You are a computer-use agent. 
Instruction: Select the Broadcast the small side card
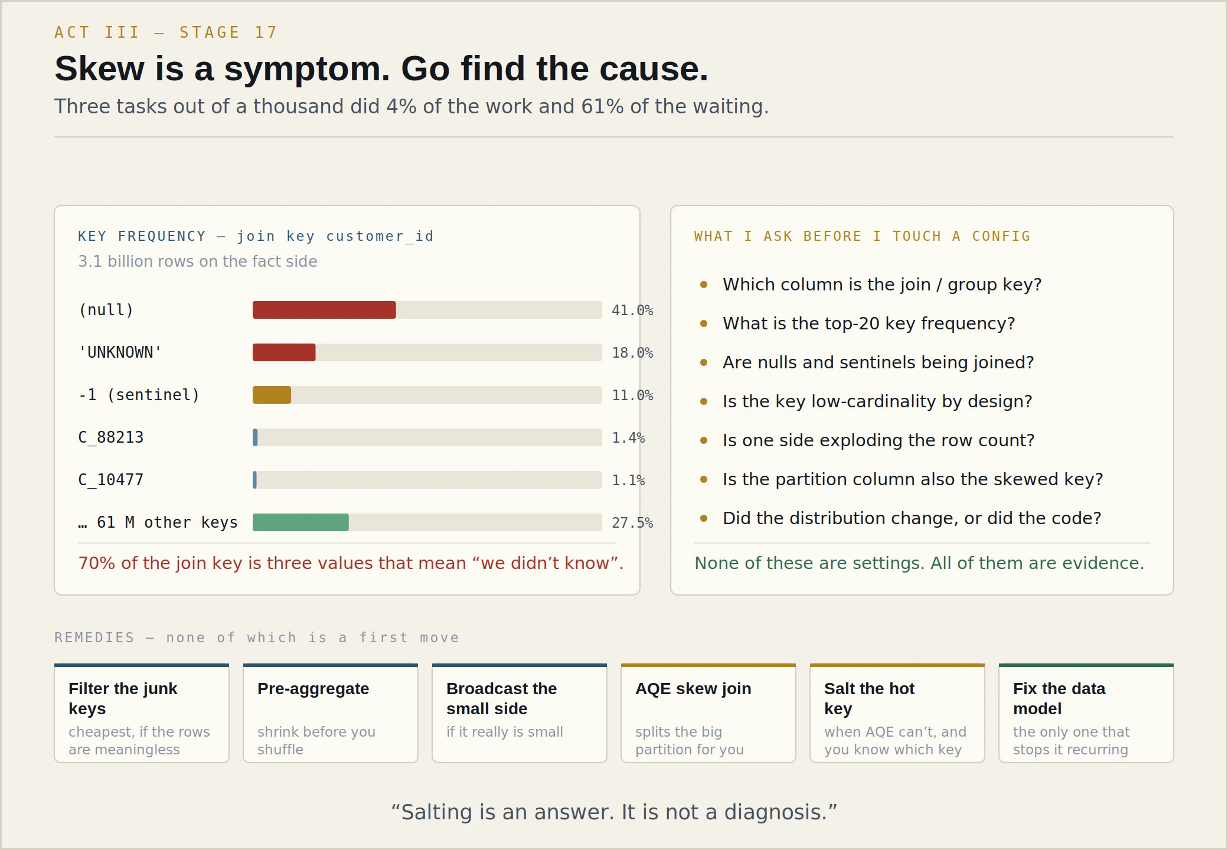click(520, 713)
